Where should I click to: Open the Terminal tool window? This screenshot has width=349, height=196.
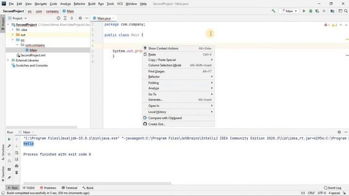pos(69,188)
